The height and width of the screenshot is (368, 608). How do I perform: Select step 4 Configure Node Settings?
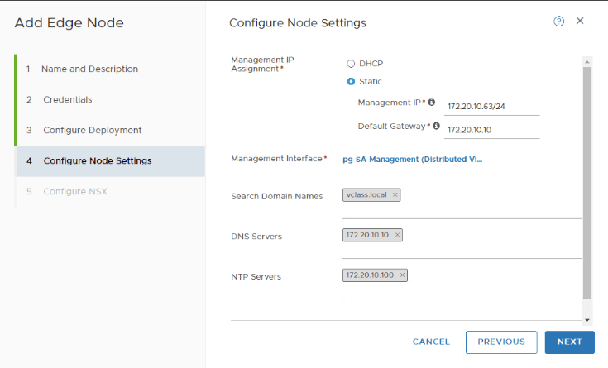97,160
